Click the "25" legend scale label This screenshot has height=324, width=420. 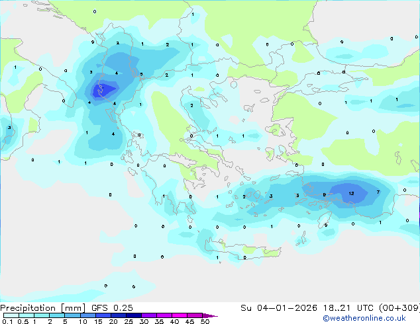129,321
